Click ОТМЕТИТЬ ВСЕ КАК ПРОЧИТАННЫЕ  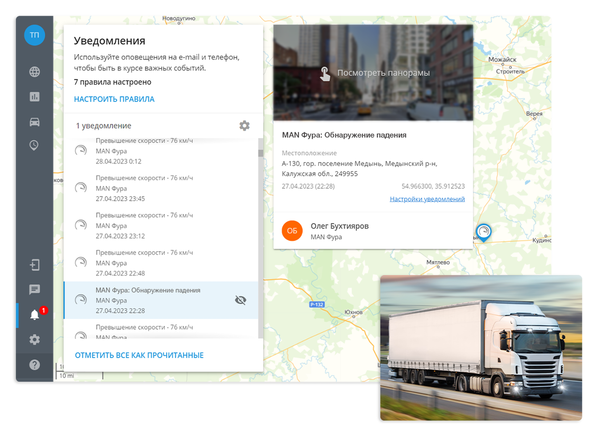[139, 355]
